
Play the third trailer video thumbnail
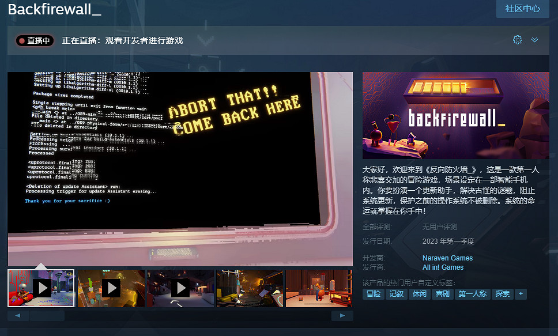click(x=180, y=288)
